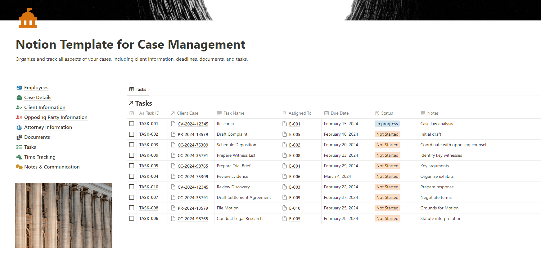The width and height of the screenshot is (541, 263).
Task: Click the lines icon in Notes header
Action: click(423, 113)
